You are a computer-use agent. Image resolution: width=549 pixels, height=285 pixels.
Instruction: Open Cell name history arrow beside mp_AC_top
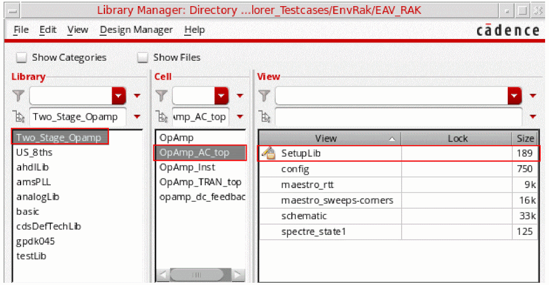(x=240, y=117)
